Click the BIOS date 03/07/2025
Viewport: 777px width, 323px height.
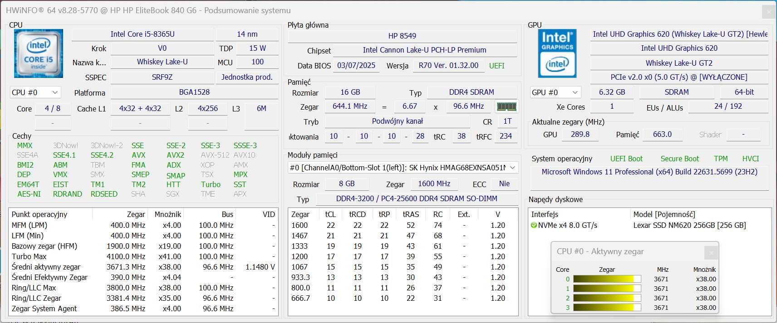click(x=356, y=66)
